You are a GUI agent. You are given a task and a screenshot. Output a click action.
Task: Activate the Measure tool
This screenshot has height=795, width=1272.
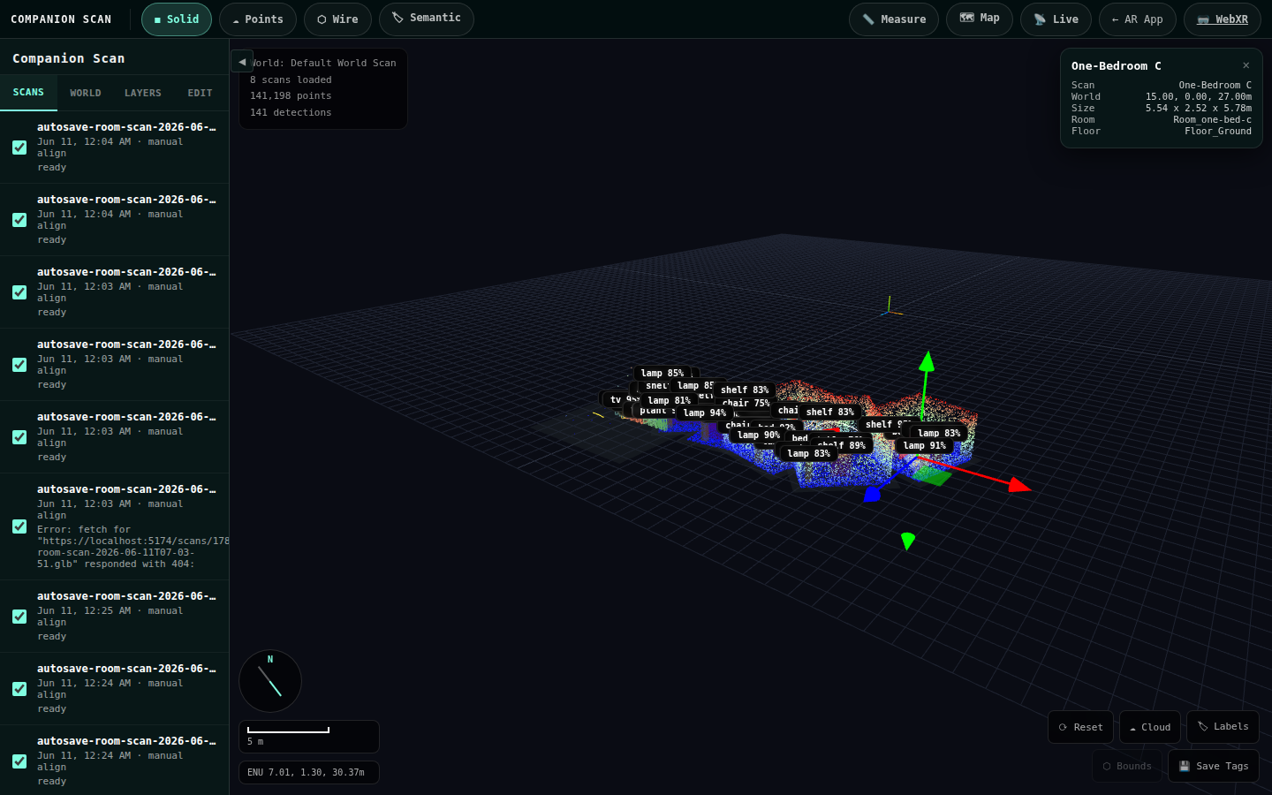coord(894,19)
